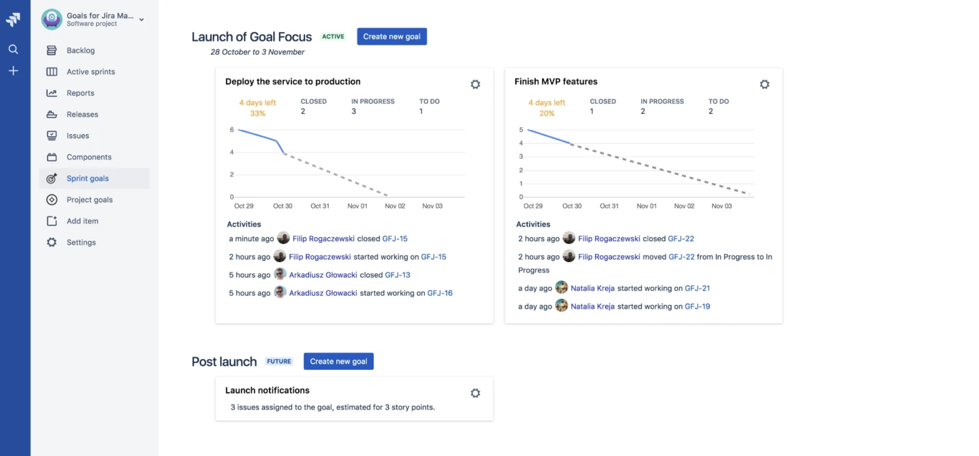Open settings gear for Finish MVP features goal

pyautogui.click(x=764, y=84)
